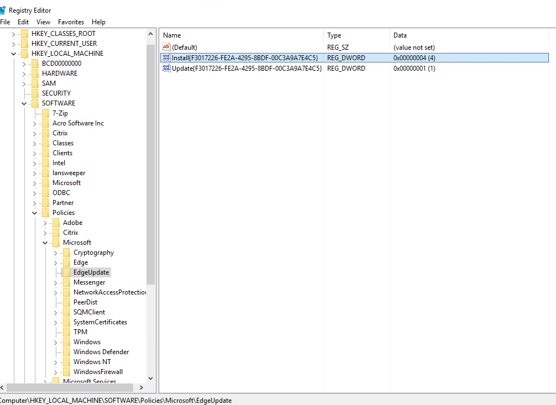Viewport: 556px width, 405px height.
Task: Expand the HKEY_CURRENT_USER hive
Action: [x=13, y=44]
